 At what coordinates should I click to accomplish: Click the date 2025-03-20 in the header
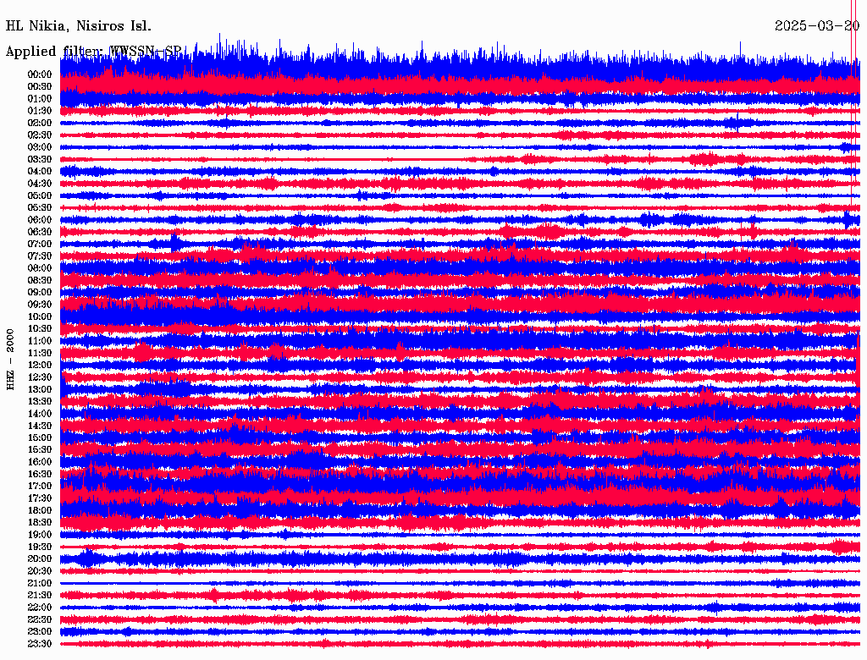(816, 26)
